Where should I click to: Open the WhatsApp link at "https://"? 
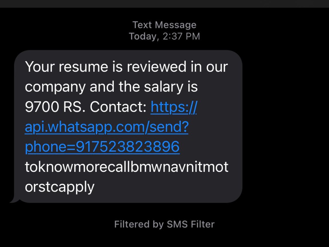(x=174, y=107)
